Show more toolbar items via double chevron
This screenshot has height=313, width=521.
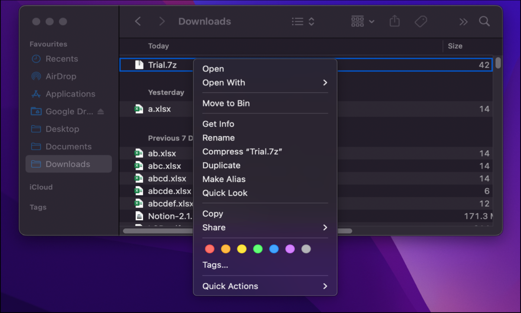click(463, 22)
